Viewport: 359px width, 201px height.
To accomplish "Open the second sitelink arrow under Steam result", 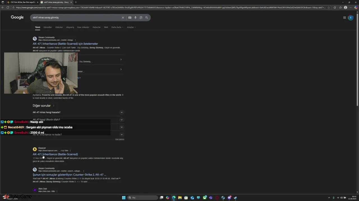I will click(121, 69).
